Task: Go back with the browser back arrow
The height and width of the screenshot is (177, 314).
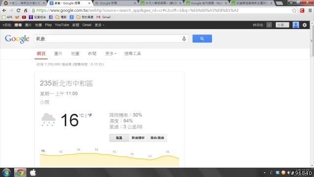Action: click(4, 10)
